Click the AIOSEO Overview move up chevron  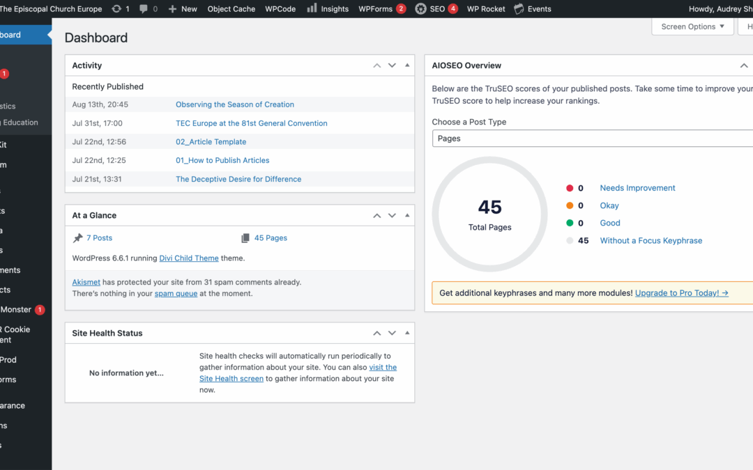coord(744,65)
